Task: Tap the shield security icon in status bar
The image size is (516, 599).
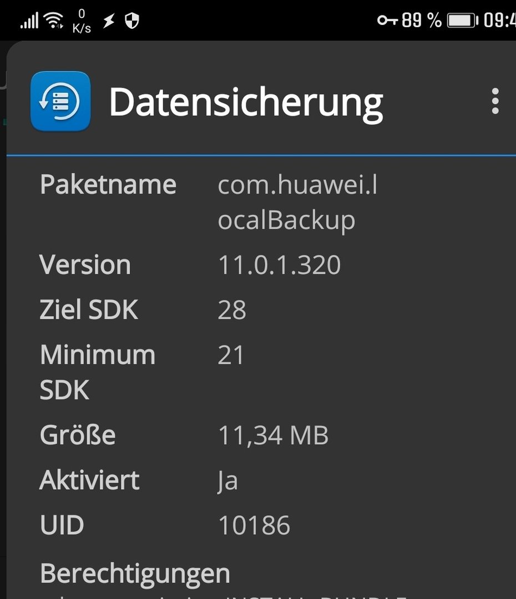Action: [132, 21]
